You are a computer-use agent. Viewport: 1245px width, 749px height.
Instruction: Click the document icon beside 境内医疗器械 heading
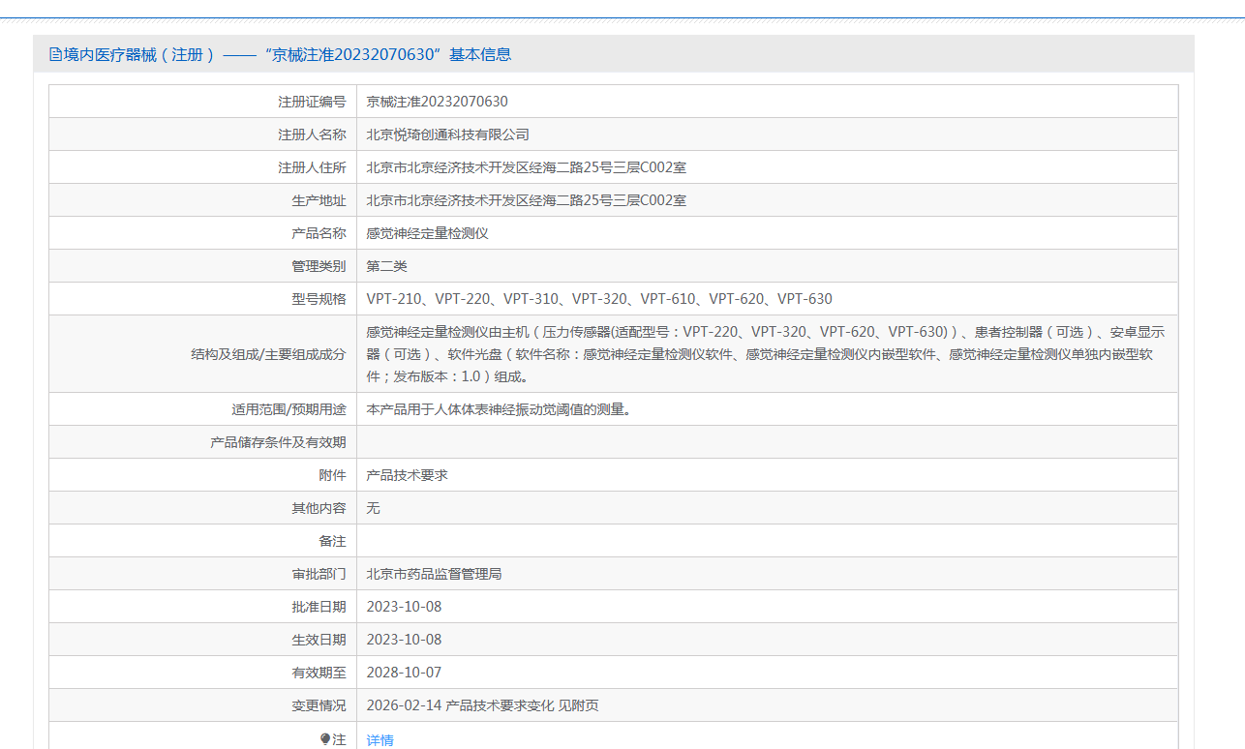pyautogui.click(x=55, y=55)
